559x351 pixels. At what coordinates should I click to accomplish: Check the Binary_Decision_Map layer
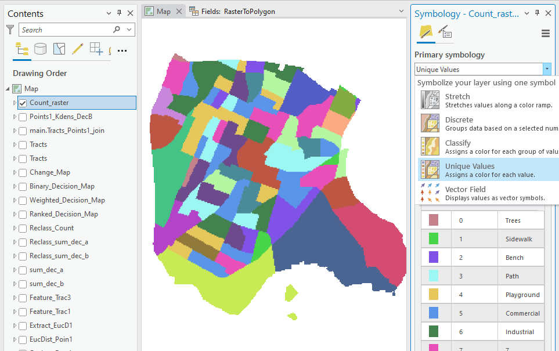tap(24, 186)
